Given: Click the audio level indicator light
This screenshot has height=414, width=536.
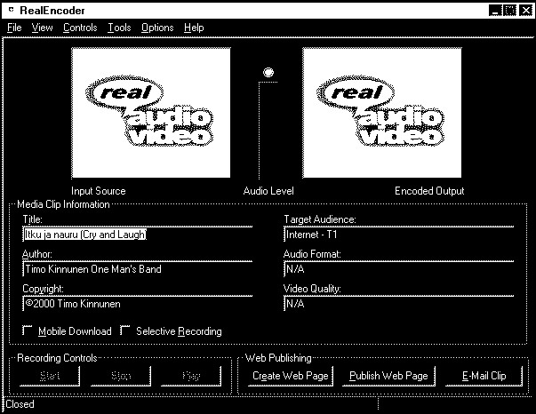Looking at the screenshot, I should (268, 73).
